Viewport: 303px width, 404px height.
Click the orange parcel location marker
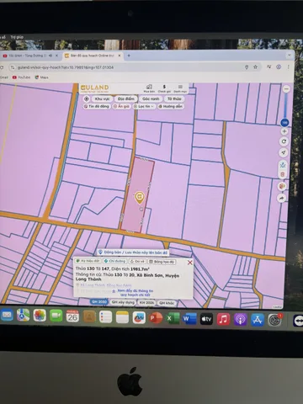tap(139, 198)
